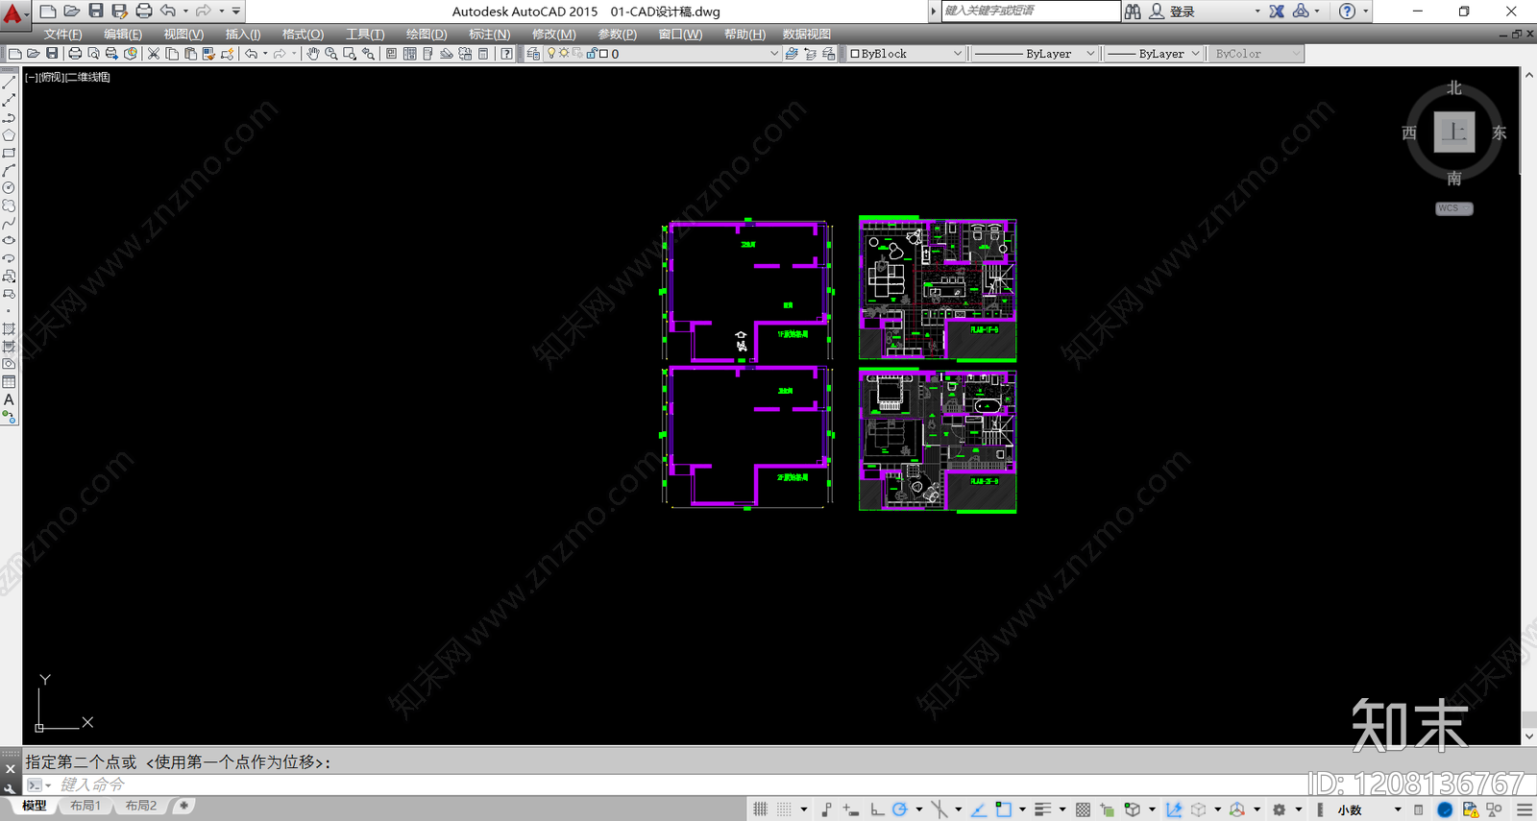Open the 小数 units dropdown
This screenshot has width=1537, height=821.
(1369, 809)
